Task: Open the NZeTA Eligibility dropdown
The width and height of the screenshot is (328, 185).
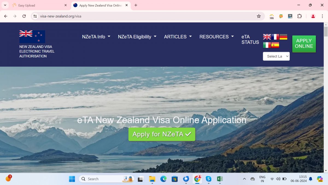Action: (x=137, y=37)
